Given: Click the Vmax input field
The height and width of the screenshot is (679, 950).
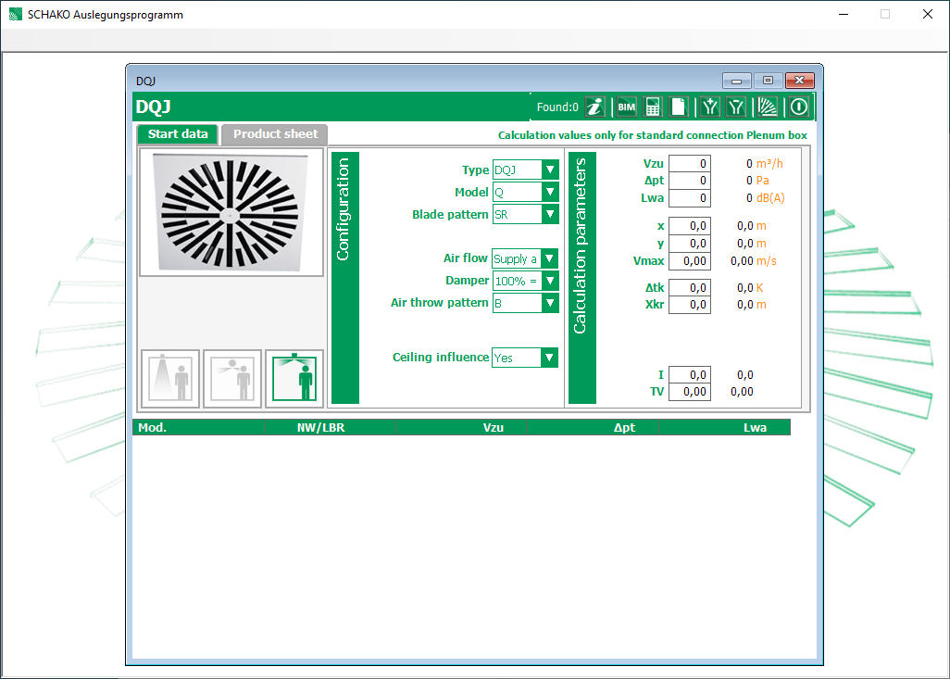Looking at the screenshot, I should 690,261.
